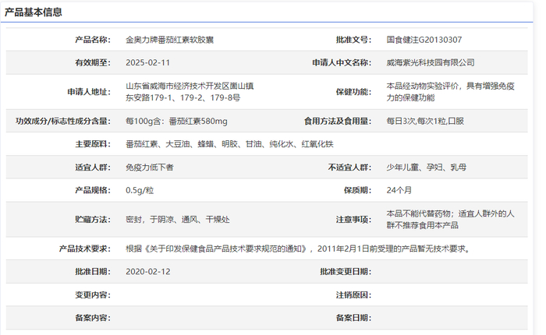
Task: Click text 力的保健功能
Action: click(410, 97)
